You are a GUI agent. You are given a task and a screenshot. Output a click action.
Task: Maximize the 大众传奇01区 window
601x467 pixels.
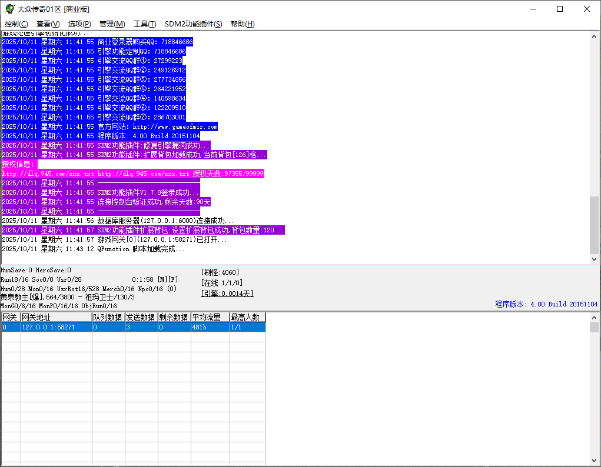tap(560, 9)
